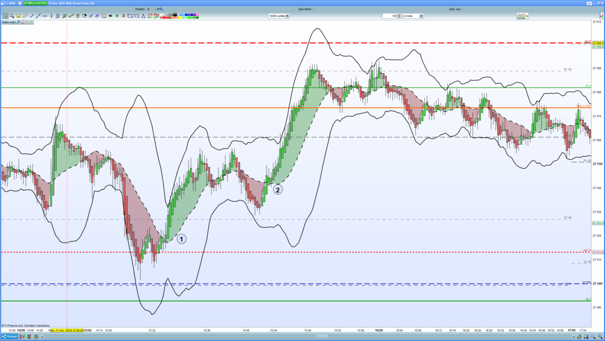This screenshot has width=605, height=341.
Task: Choose the trash delete-objects icon
Action: pyautogui.click(x=77, y=16)
